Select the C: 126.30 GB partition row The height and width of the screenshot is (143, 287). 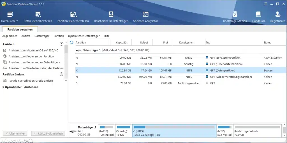coord(181,70)
